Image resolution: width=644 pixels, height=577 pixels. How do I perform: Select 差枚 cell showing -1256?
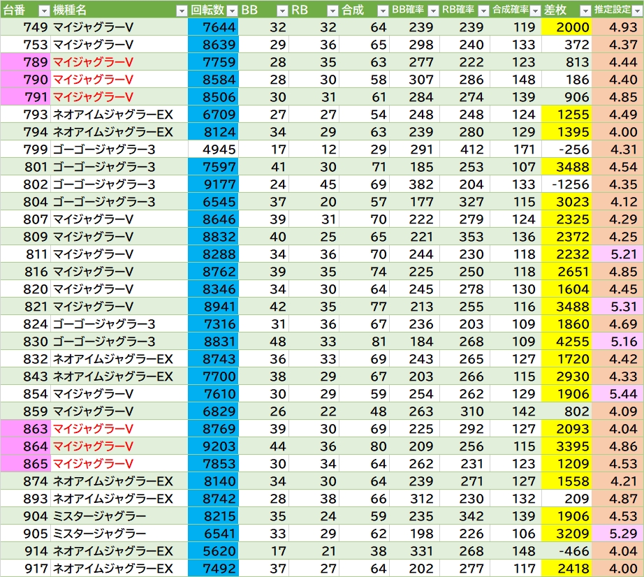point(566,184)
